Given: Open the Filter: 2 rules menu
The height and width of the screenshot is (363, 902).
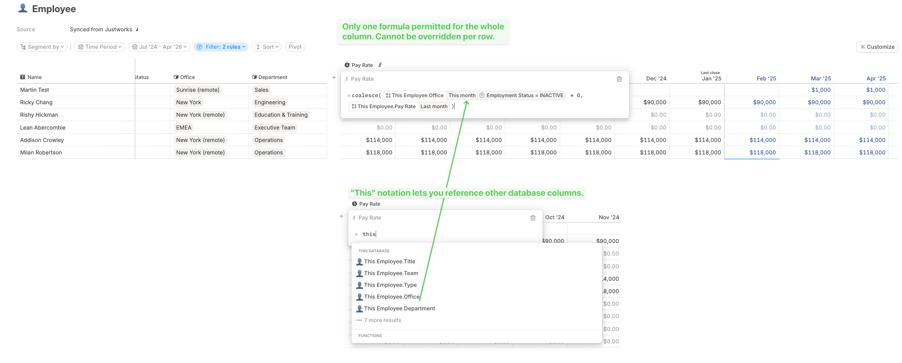Looking at the screenshot, I should (221, 47).
